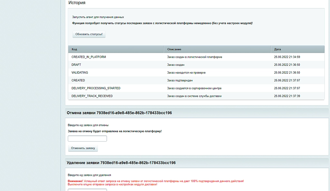Click the Удаление заявки section header
330x191 pixels.
point(121,163)
